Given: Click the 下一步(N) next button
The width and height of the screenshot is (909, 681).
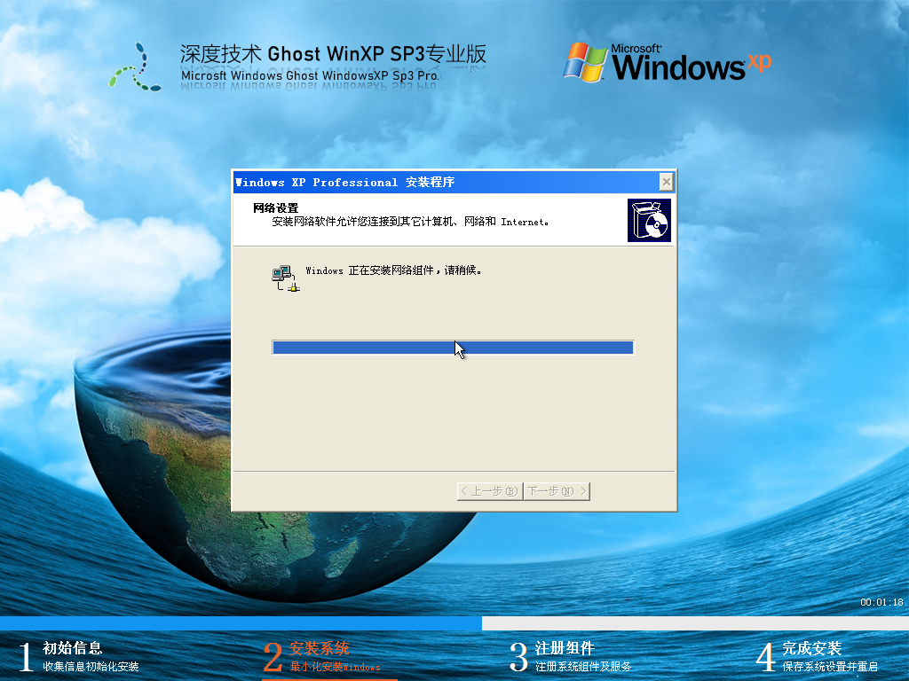Looking at the screenshot, I should (557, 490).
